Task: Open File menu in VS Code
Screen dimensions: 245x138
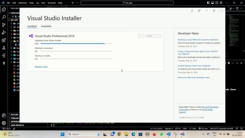Action: (x=8, y=3)
